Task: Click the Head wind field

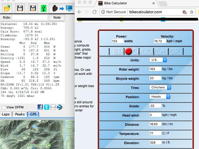Action: coord(155,115)
